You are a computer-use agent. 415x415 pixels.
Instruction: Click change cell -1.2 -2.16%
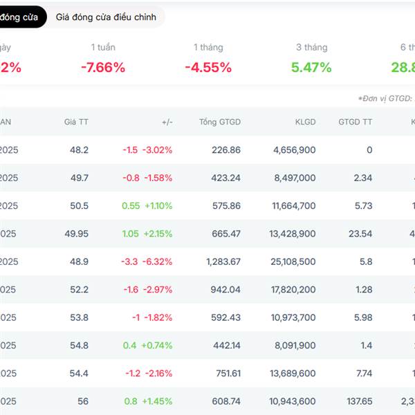tap(149, 373)
